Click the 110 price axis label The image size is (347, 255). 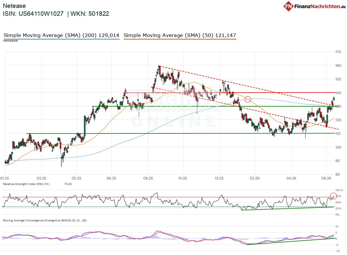click(338, 133)
